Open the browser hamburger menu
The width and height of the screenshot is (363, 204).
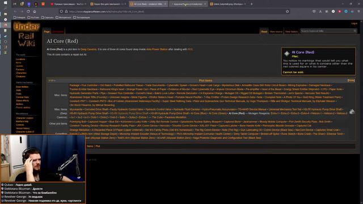[358, 11]
